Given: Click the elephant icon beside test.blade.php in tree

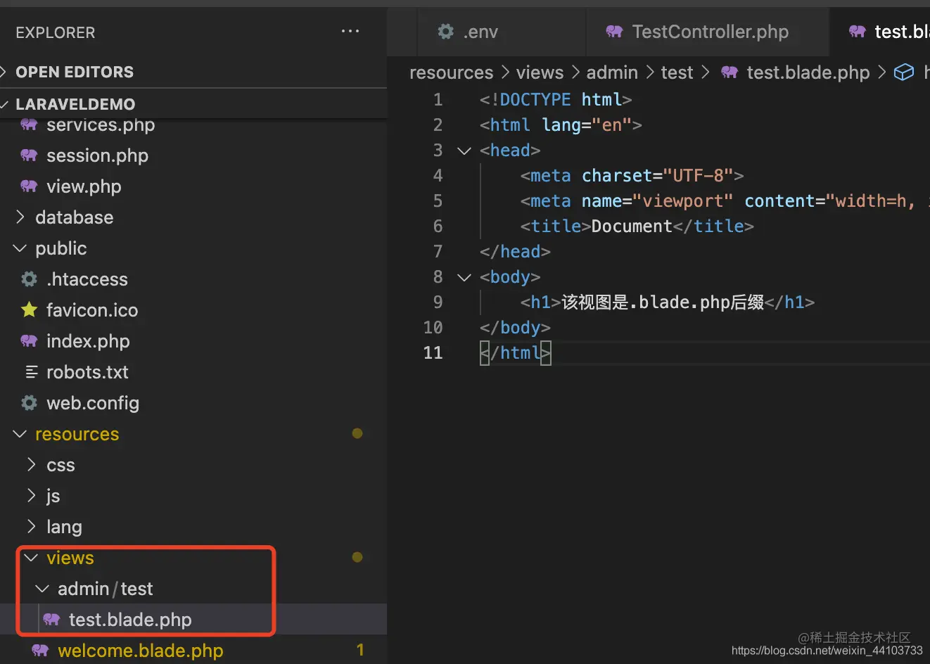Looking at the screenshot, I should click(x=51, y=620).
